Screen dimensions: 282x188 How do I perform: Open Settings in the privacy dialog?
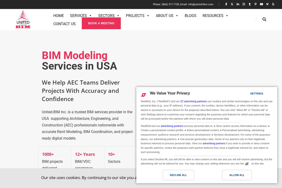pos(257,94)
